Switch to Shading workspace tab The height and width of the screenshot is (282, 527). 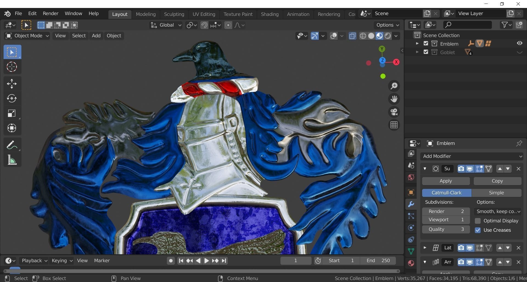(x=270, y=14)
